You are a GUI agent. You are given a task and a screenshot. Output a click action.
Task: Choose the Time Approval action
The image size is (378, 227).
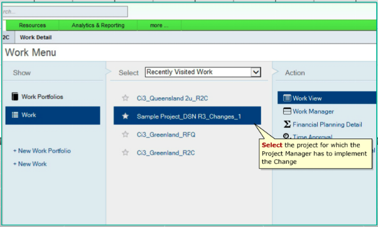click(x=313, y=137)
